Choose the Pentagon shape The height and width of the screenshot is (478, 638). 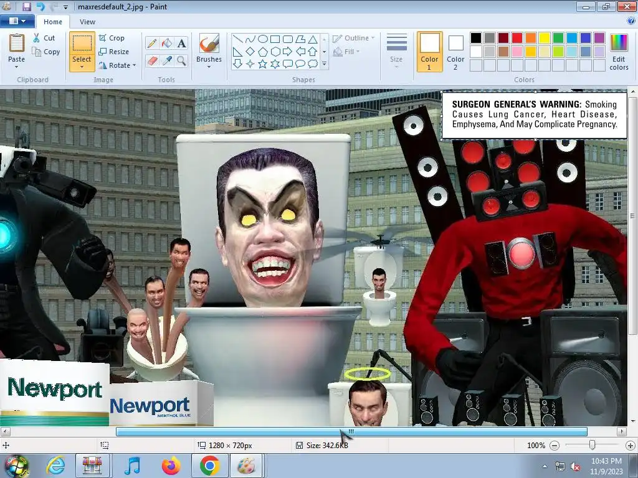(263, 52)
